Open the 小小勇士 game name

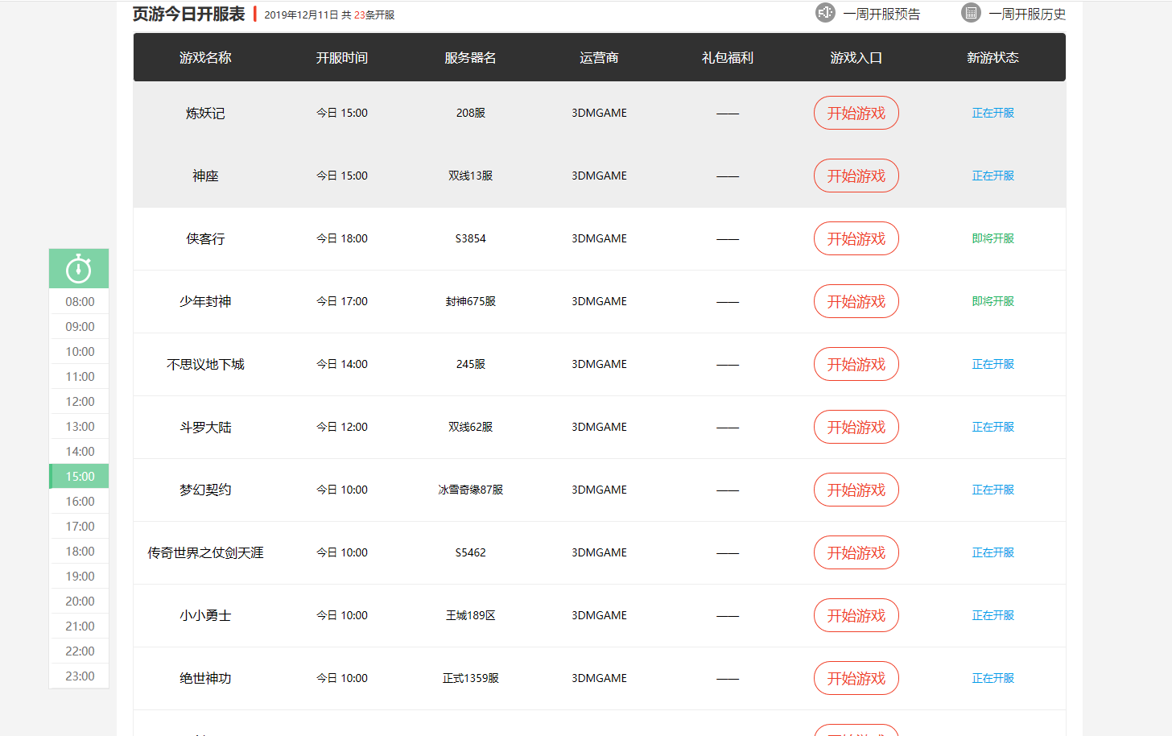coord(205,616)
